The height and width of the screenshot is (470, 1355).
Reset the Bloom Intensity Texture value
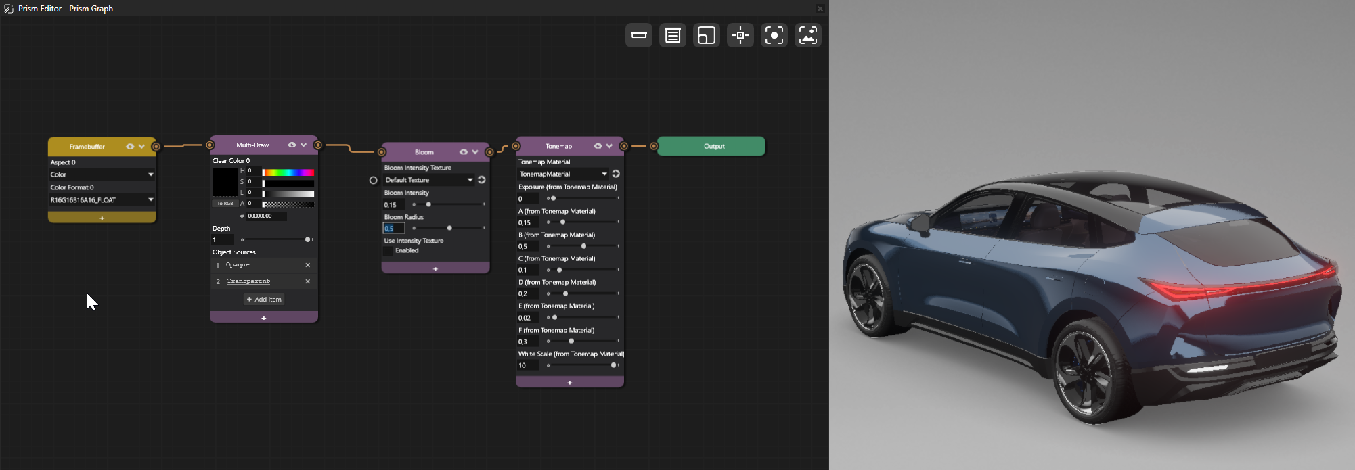click(x=482, y=180)
